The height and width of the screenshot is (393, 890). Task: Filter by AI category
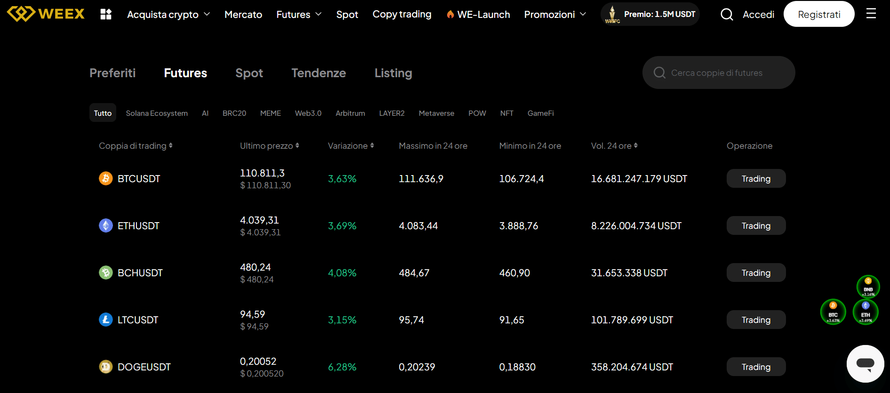pyautogui.click(x=205, y=113)
